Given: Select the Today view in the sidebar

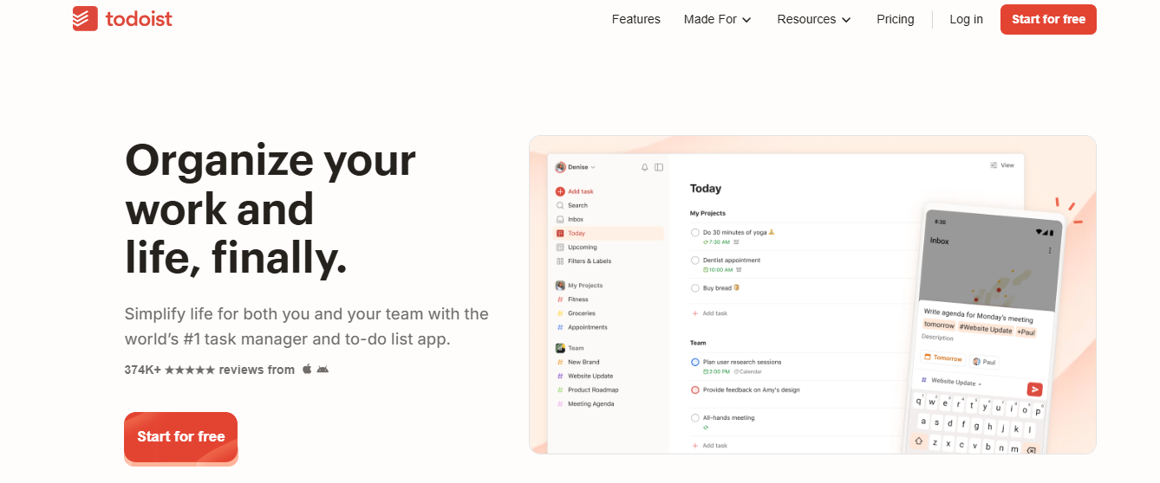Looking at the screenshot, I should 609,233.
